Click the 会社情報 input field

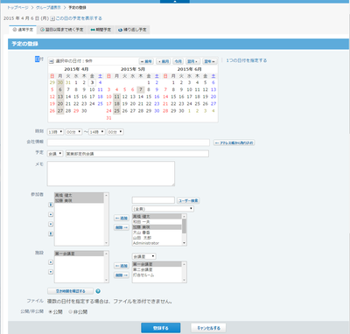129,143
